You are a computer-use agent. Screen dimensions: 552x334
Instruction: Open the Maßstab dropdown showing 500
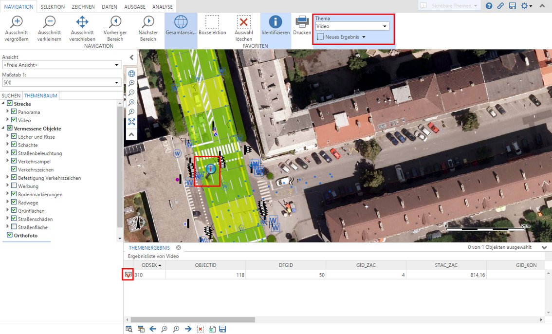tap(61, 83)
